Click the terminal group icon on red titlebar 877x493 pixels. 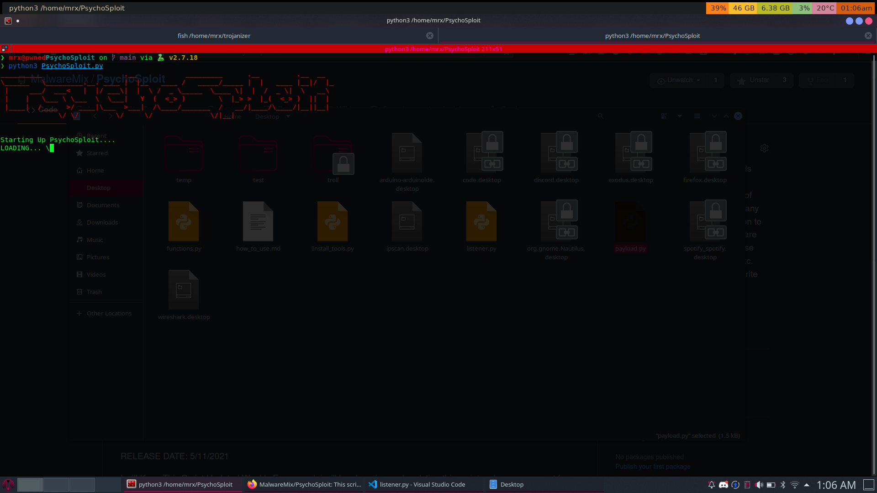point(5,48)
